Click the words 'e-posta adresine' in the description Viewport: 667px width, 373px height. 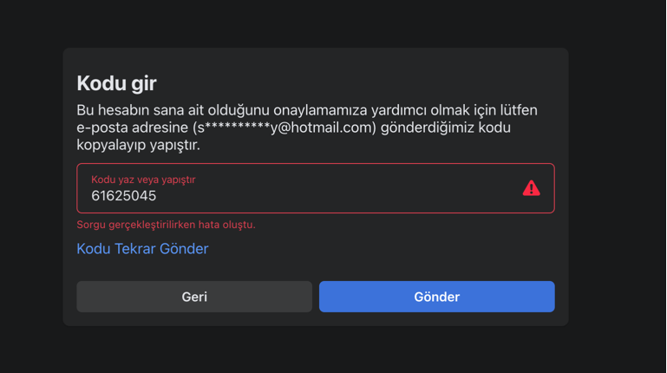133,128
